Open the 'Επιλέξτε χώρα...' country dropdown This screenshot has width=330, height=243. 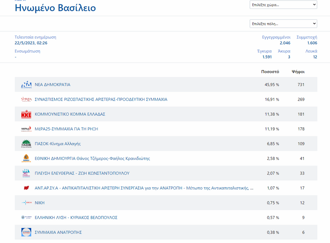[x=283, y=4]
